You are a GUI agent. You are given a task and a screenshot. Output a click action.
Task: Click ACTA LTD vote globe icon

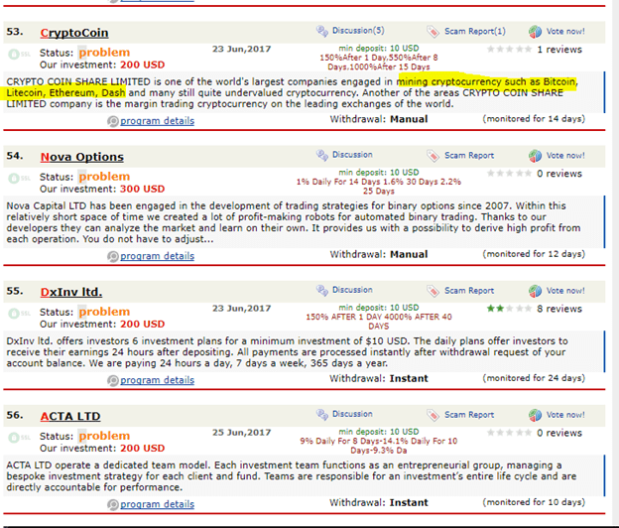click(x=535, y=415)
